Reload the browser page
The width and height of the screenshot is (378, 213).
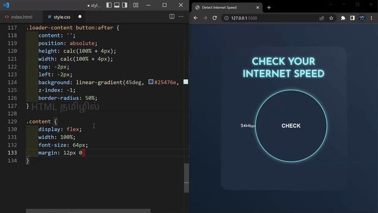pyautogui.click(x=214, y=18)
